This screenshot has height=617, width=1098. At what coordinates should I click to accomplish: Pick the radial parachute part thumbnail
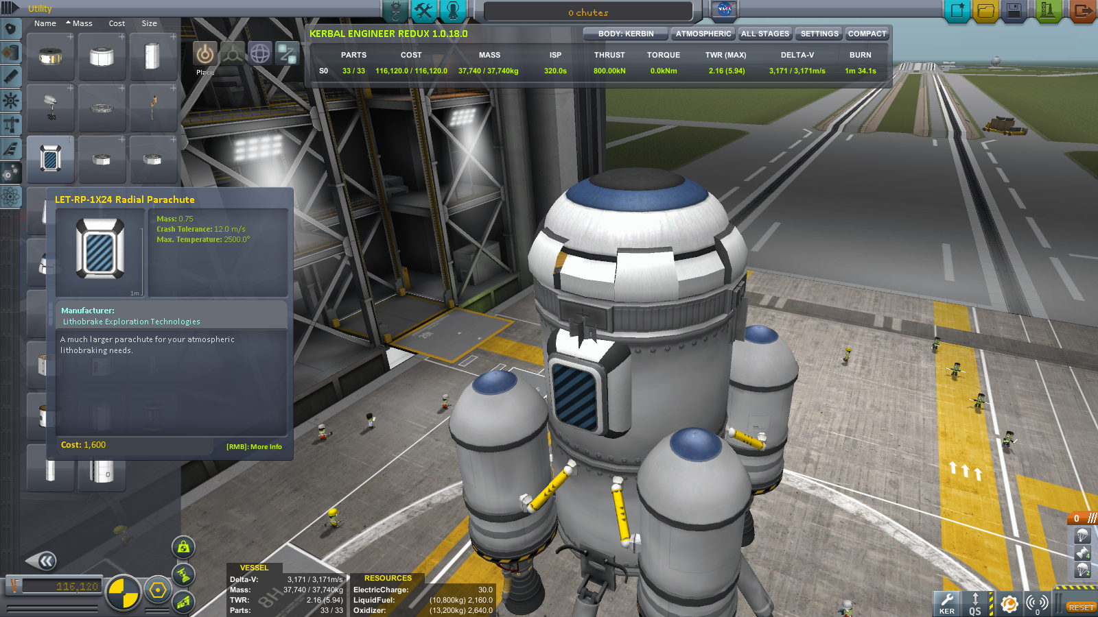[x=51, y=159]
